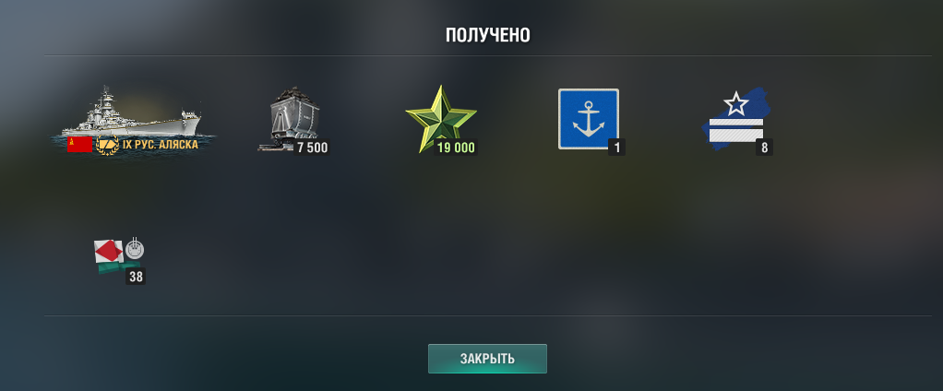Click the 19 000 experience amount
The image size is (943, 391).
tap(456, 148)
